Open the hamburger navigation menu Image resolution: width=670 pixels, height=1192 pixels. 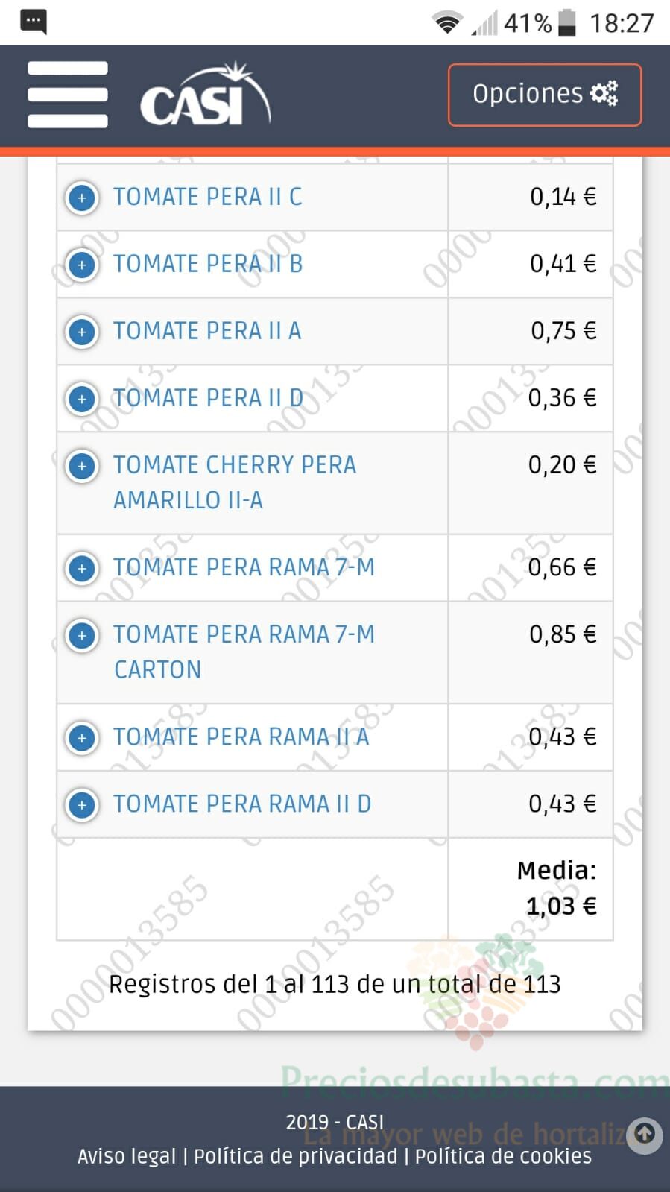coord(68,95)
